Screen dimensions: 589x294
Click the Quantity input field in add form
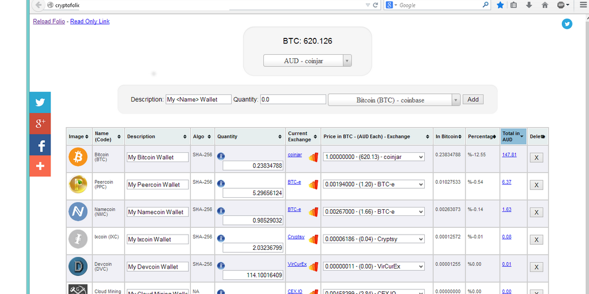tap(293, 100)
